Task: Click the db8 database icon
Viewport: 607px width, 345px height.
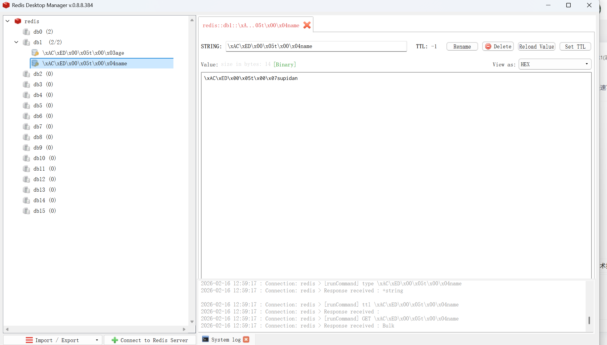Action: coord(26,137)
